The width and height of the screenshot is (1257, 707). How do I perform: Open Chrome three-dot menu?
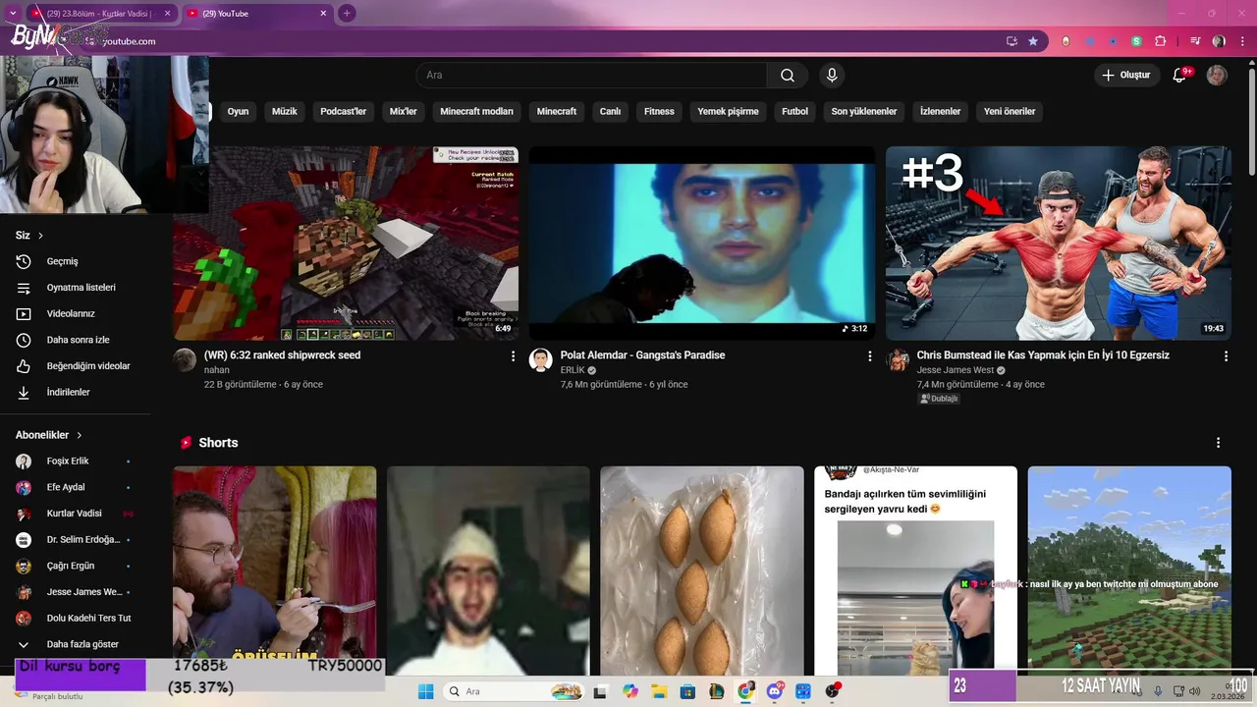click(1241, 41)
